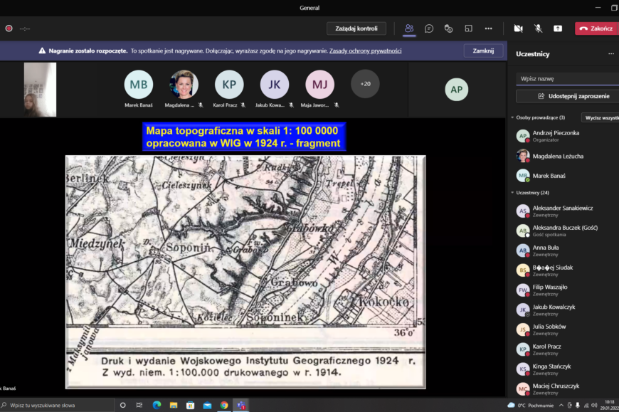Launch Microsoft Edge from taskbar
The image size is (619, 412).
(157, 406)
